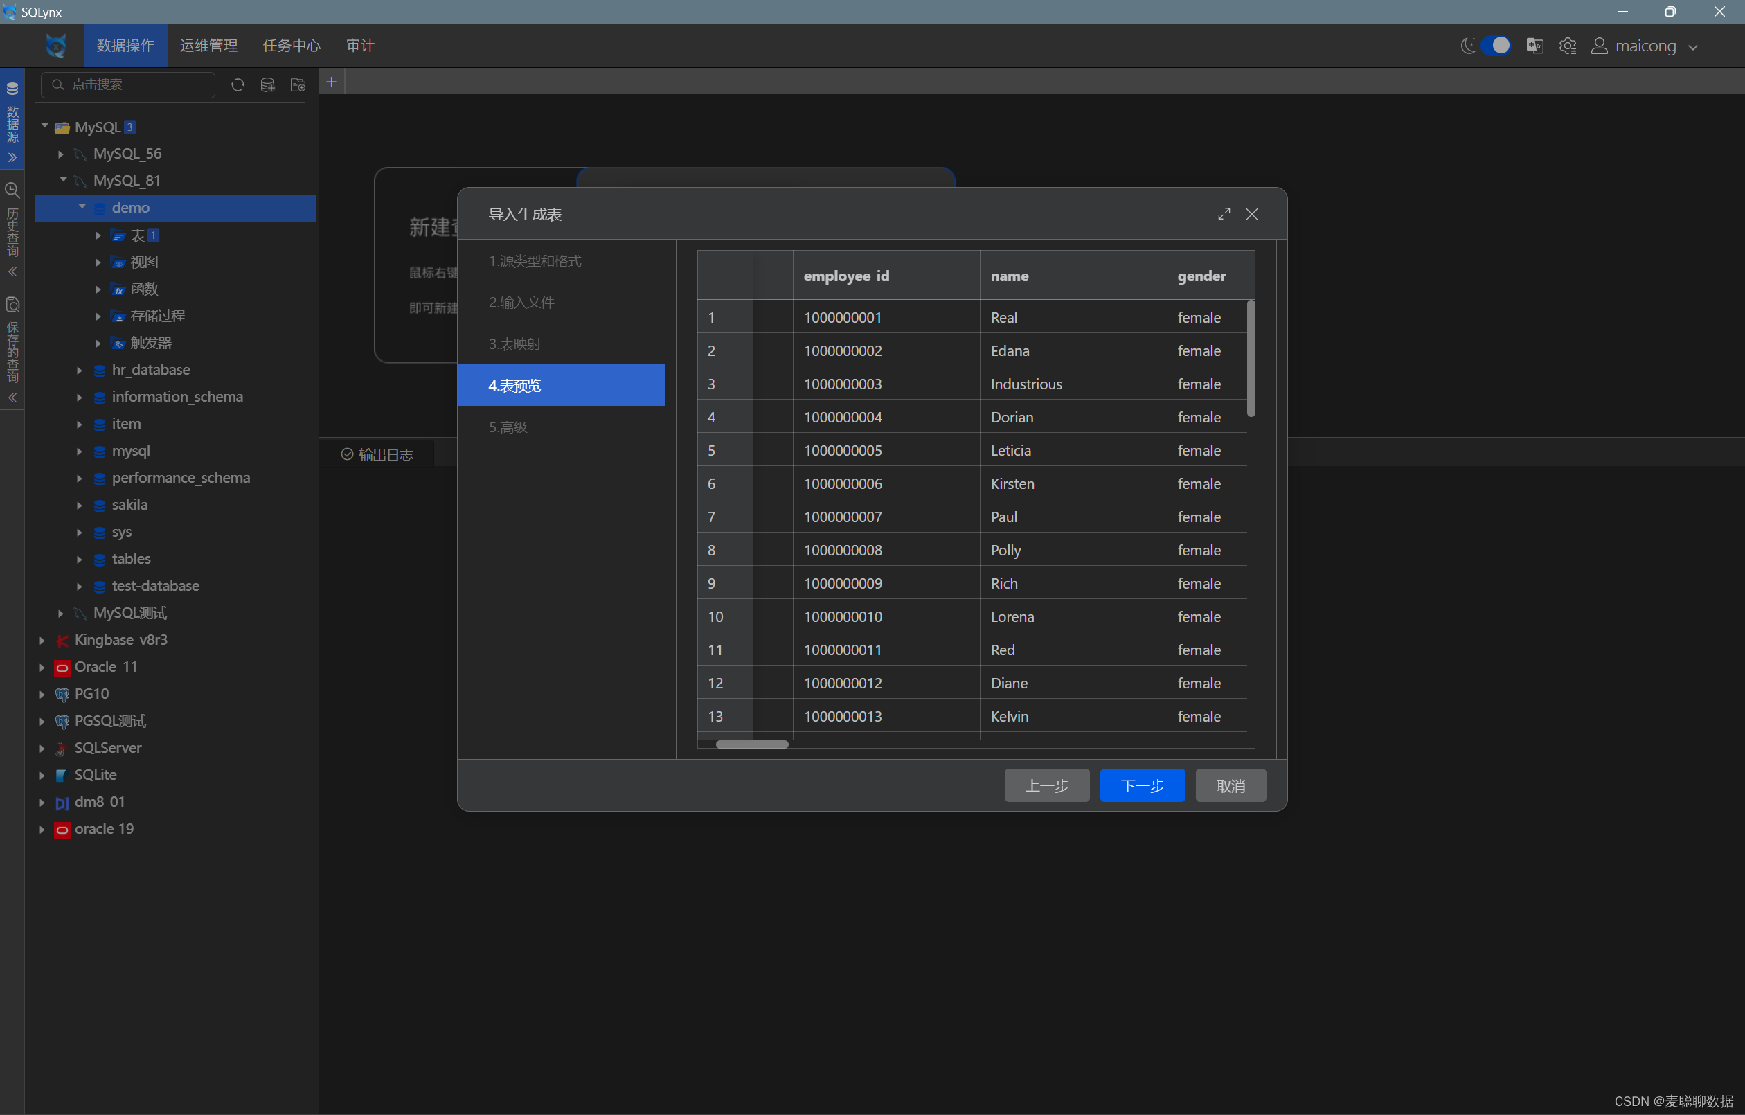The width and height of the screenshot is (1745, 1115).
Task: Click the new folder group icon
Action: (298, 84)
